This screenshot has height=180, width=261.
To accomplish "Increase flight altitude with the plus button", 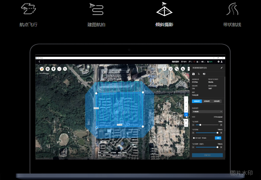I will pyautogui.click(x=221, y=125).
